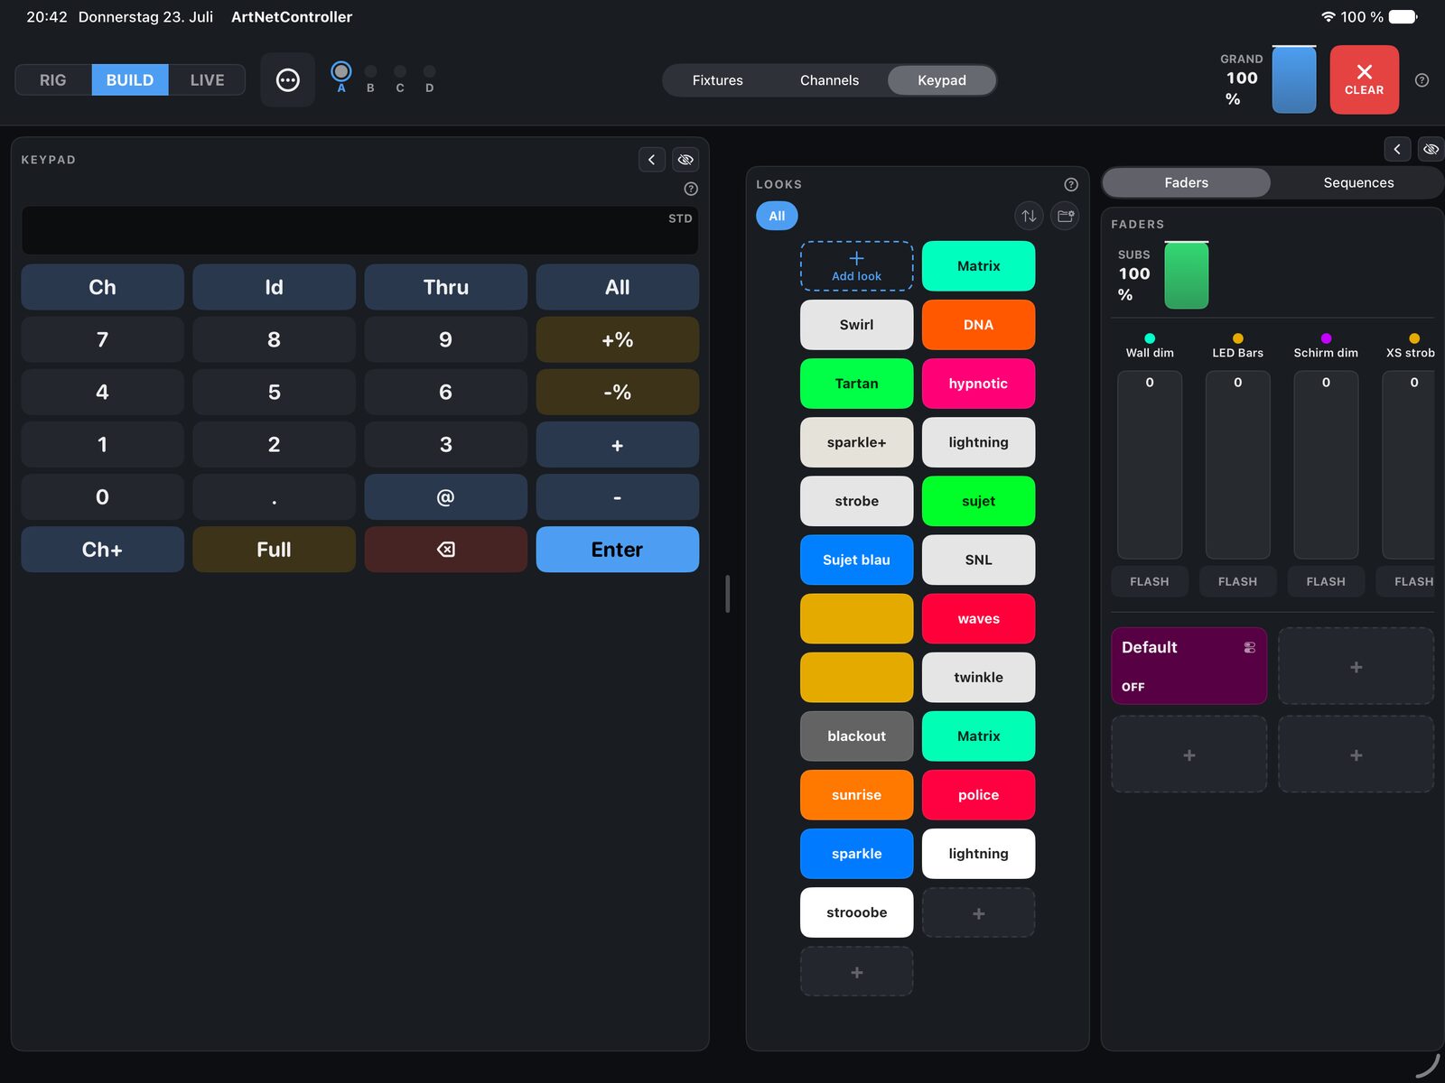Tap the backspace delete key
The image size is (1445, 1083).
pos(445,550)
